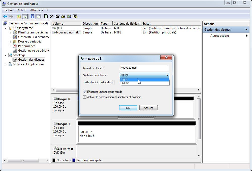This screenshot has height=171, width=252.
Task: Choose NTFS in the dropdown list
Action: (x=144, y=80)
